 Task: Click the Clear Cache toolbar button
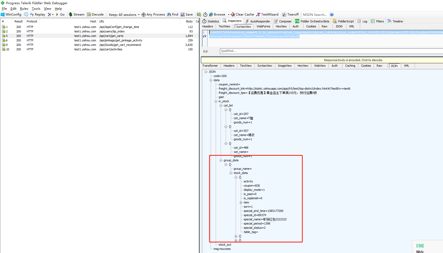[x=242, y=14]
